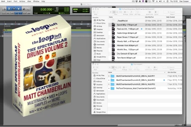Sort bottom Finder list by Name column header
Screen dimensions: 191x127
pyautogui.click(x=137, y=72)
